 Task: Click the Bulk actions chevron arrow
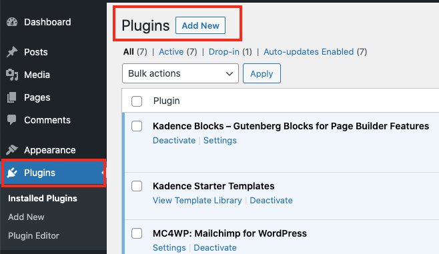coord(230,74)
